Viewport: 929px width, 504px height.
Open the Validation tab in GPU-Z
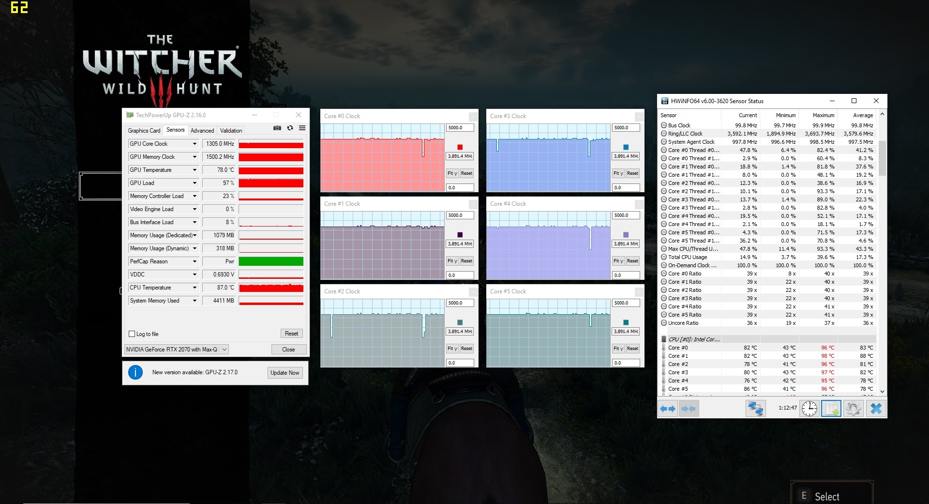(x=231, y=131)
